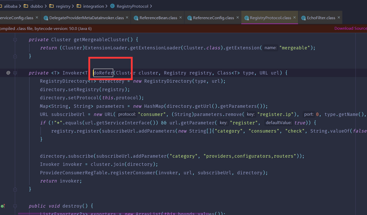Viewport: 367px width, 215px height.
Task: Click the fold end marker below the return invoker line
Action: pos(15,189)
